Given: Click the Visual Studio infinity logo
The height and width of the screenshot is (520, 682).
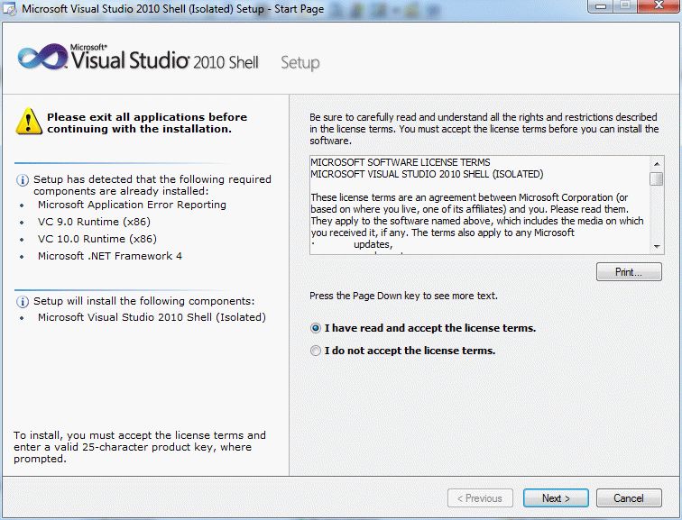Looking at the screenshot, I should click(42, 56).
